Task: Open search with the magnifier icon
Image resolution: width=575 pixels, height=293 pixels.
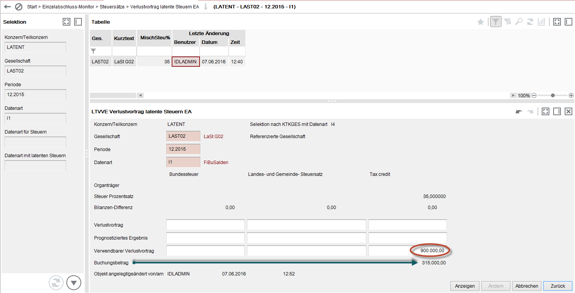Action: pos(519,22)
